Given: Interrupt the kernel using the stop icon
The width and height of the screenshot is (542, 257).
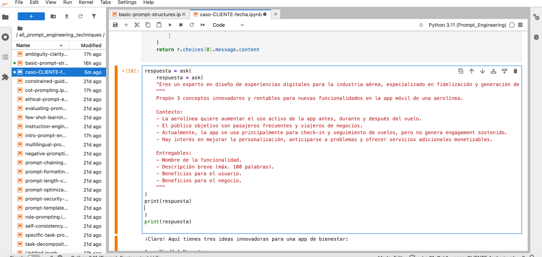Looking at the screenshot, I should [181, 25].
